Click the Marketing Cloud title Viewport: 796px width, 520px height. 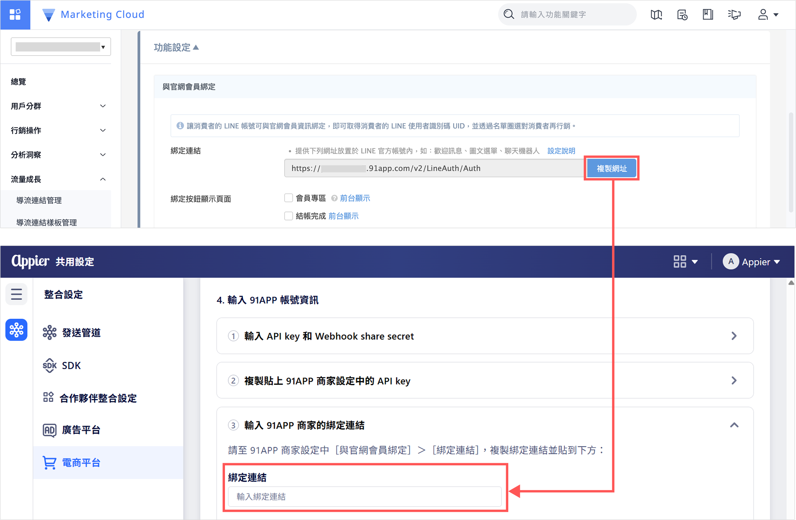(x=102, y=14)
